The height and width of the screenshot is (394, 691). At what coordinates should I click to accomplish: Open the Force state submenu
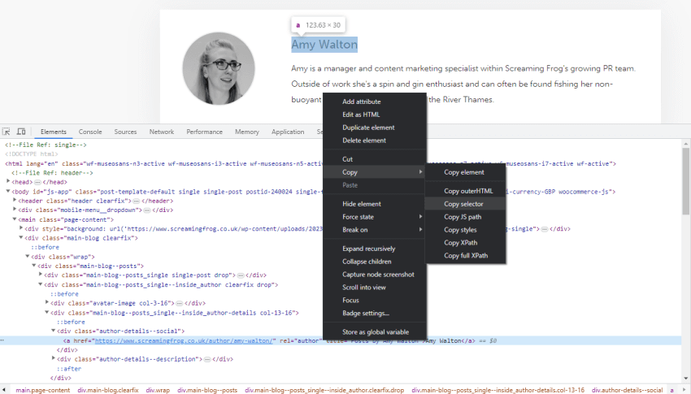375,217
